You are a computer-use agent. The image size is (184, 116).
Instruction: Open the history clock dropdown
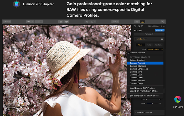coord(93,22)
